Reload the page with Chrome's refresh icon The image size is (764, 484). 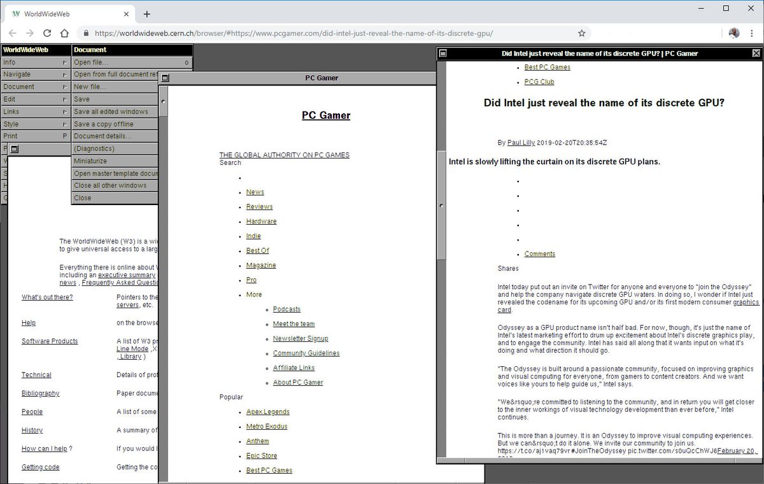pos(47,32)
